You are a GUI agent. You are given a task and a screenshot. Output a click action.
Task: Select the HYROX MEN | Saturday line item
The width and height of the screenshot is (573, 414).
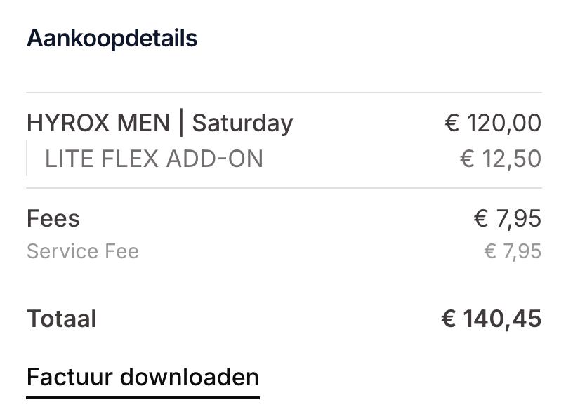coord(160,122)
